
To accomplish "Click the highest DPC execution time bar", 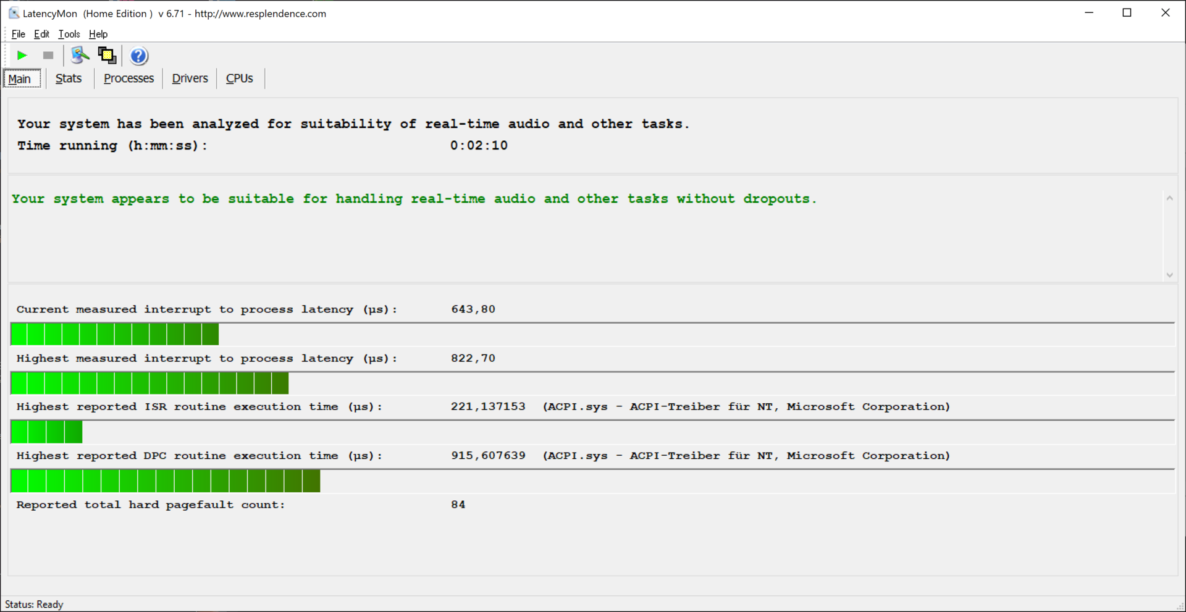I will (x=166, y=481).
